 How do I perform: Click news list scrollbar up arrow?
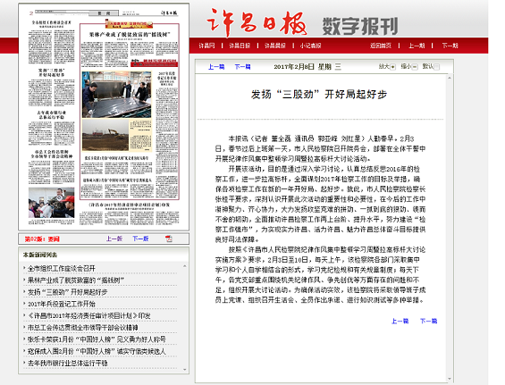coord(184,266)
